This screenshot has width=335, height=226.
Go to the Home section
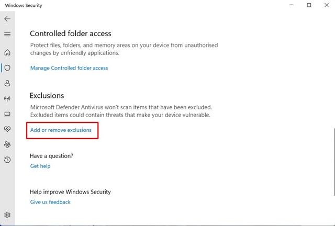click(7, 52)
